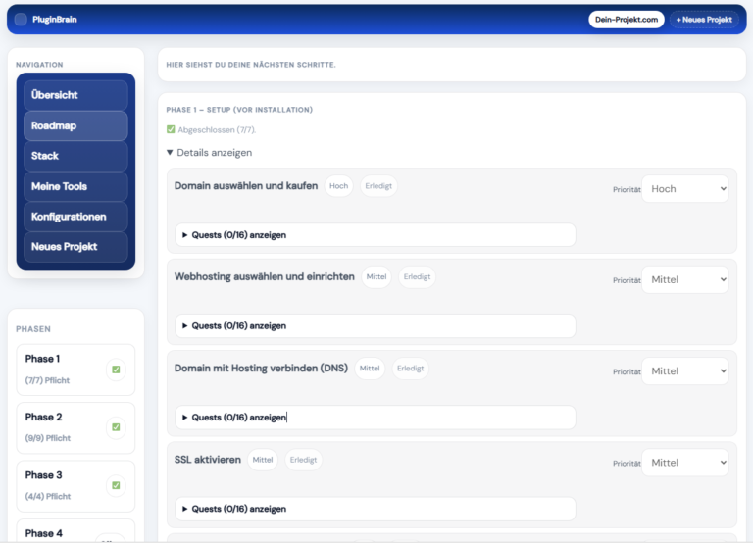This screenshot has height=543, width=753.
Task: Expand Quests under Webhosting auswählen und einrichten
Action: [x=238, y=325]
